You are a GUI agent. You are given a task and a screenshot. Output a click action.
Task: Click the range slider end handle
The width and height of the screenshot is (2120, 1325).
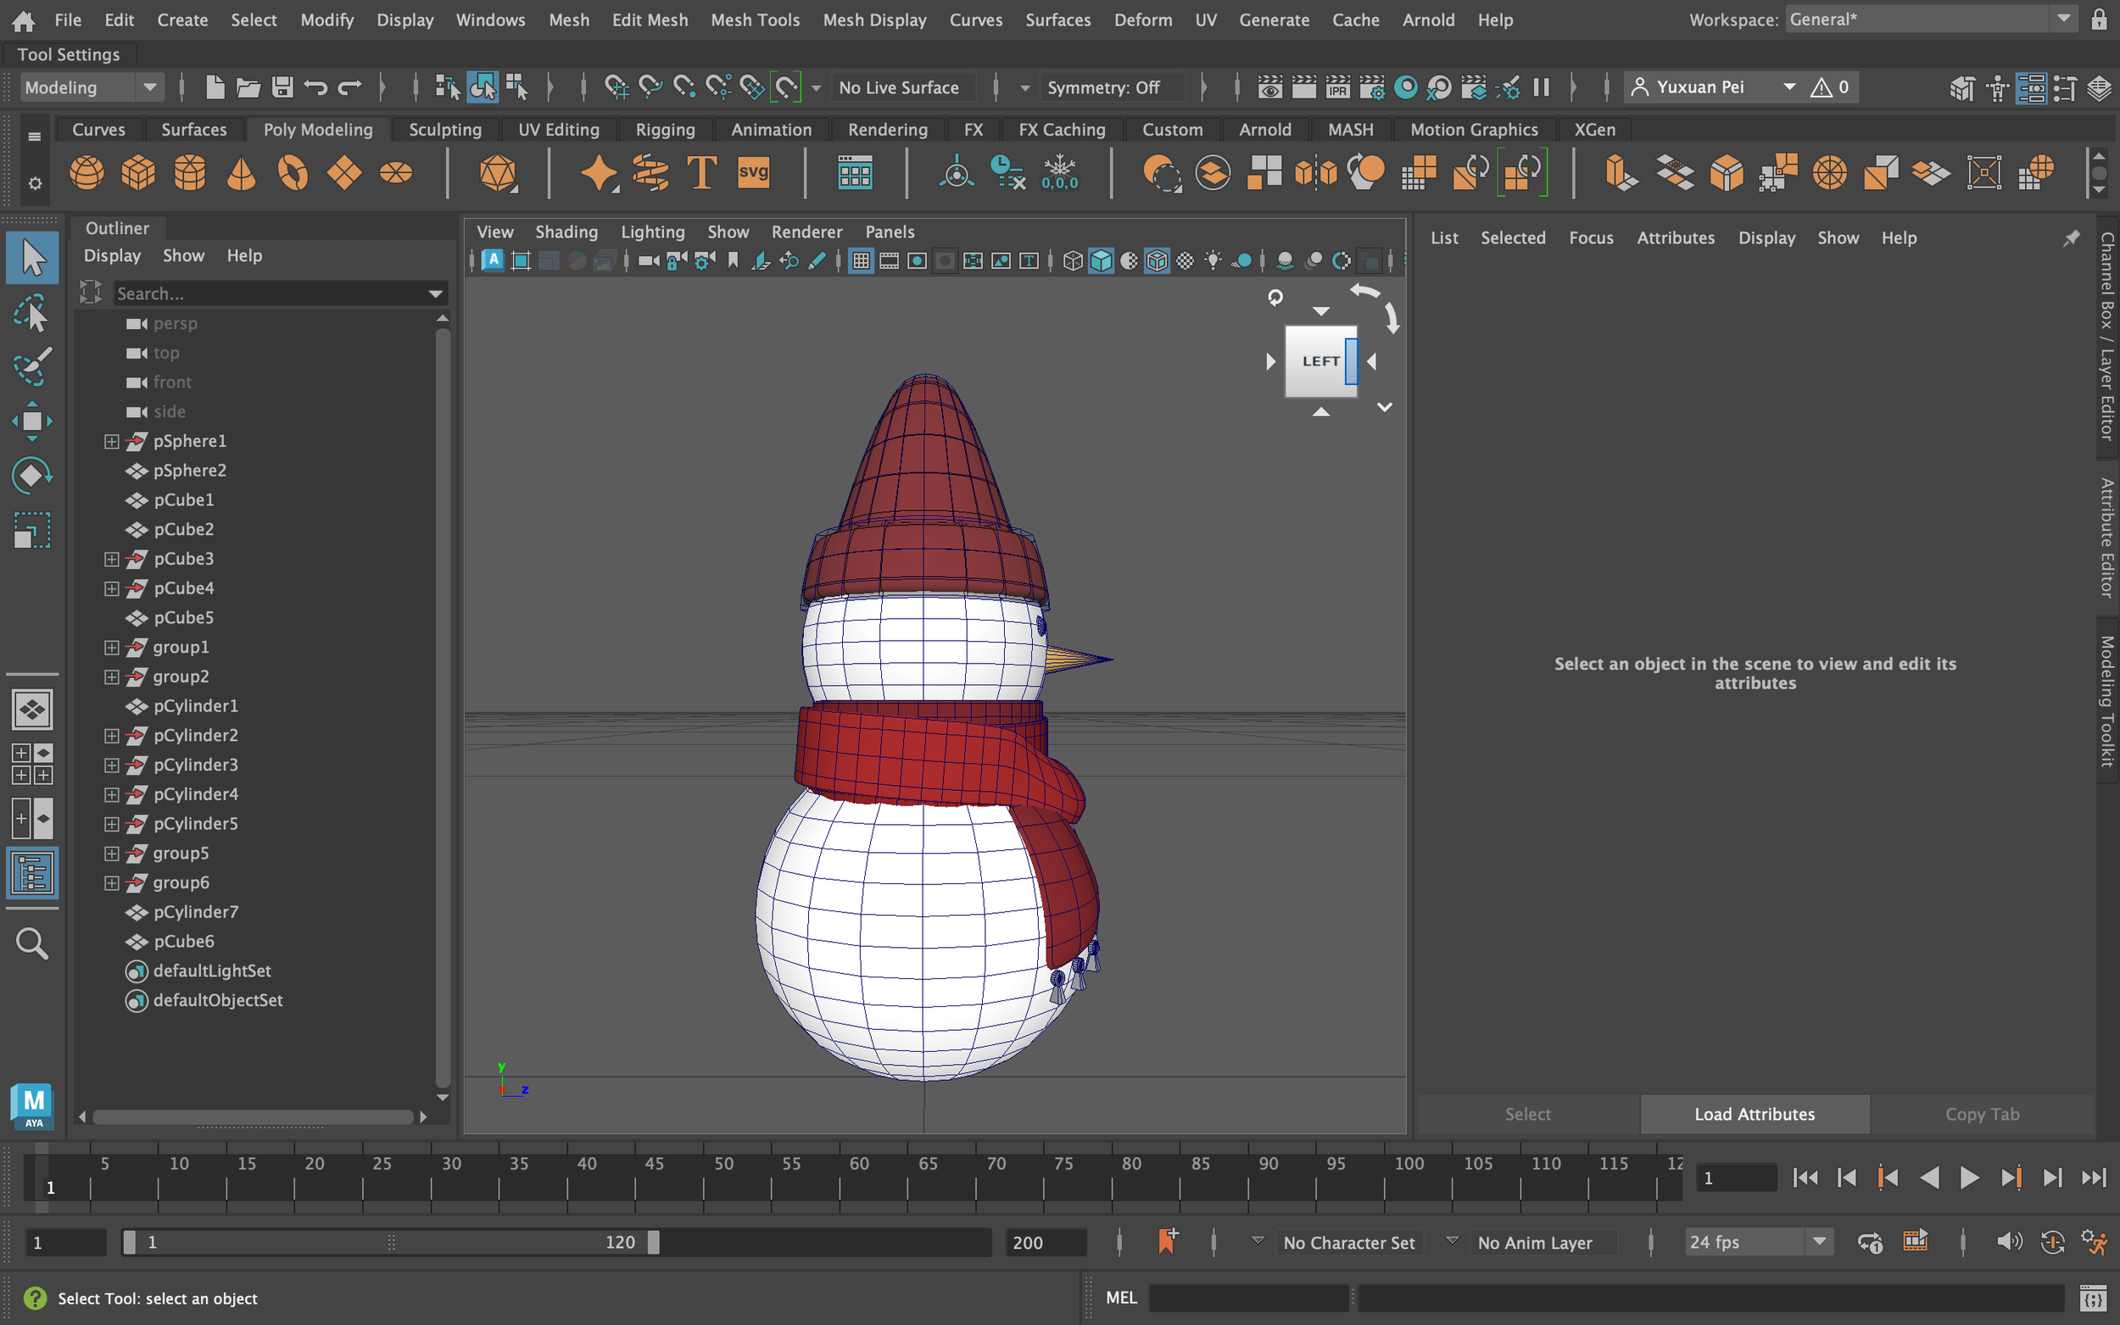(x=653, y=1242)
